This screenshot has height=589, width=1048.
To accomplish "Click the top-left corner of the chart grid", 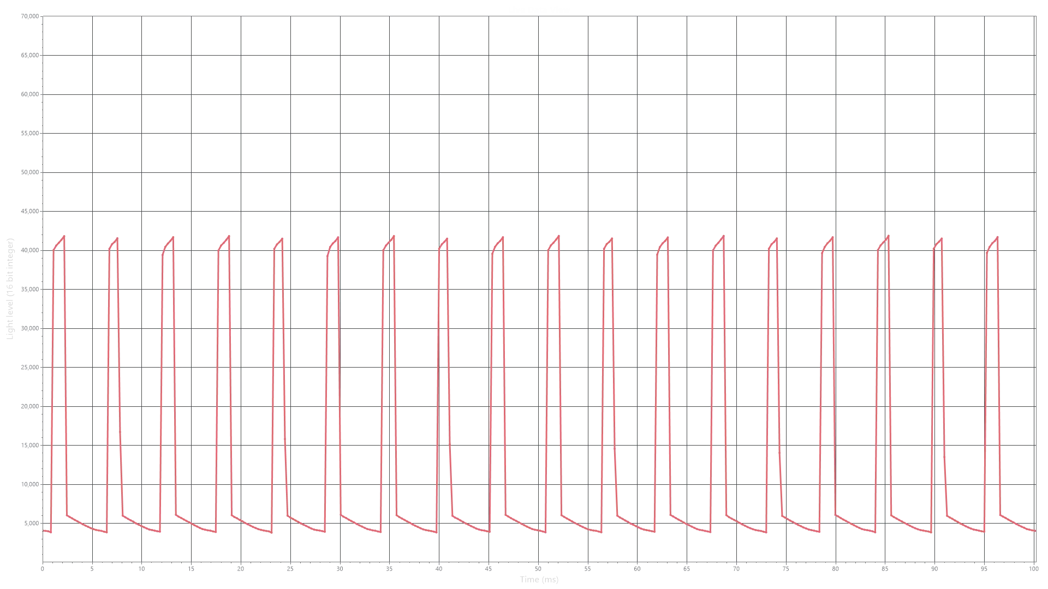I will (x=43, y=17).
